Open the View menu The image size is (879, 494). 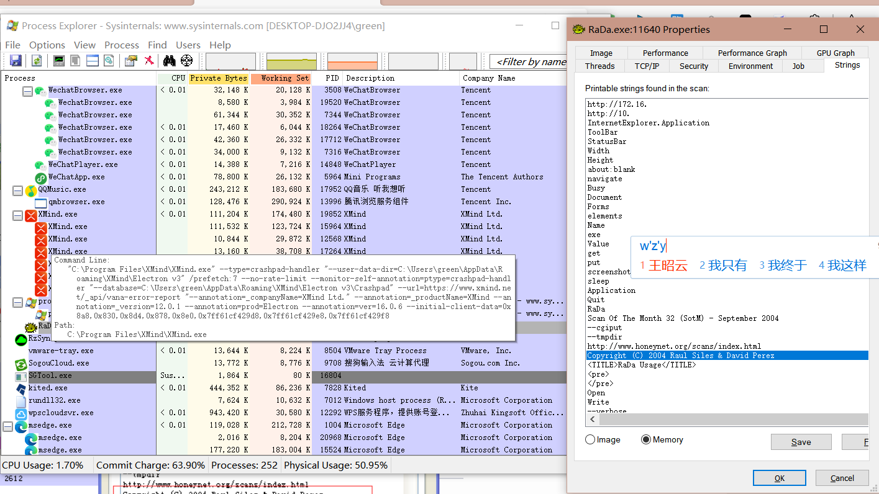[84, 45]
